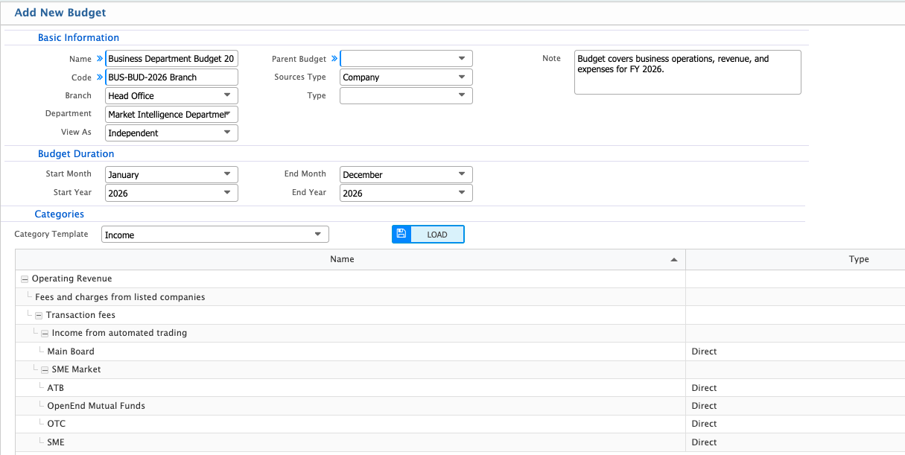Sort by the Name column header

click(x=342, y=258)
